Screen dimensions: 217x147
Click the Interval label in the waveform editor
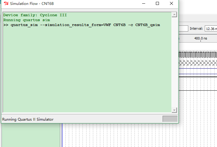click(196, 28)
